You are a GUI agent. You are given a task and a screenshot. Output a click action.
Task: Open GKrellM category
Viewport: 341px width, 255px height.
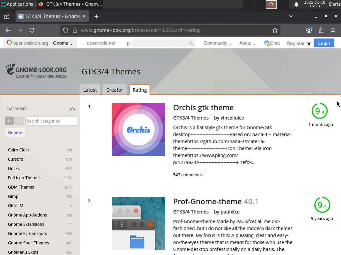(x=15, y=206)
